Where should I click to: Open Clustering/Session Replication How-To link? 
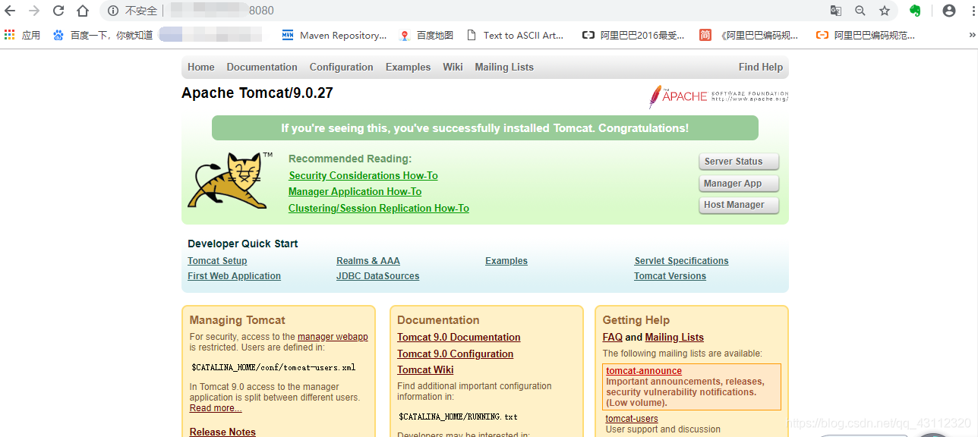379,208
